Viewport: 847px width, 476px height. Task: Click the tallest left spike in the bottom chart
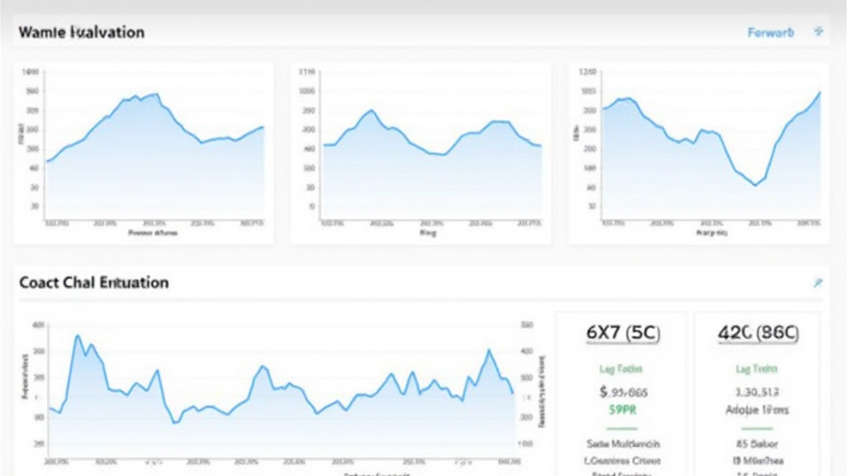click(x=77, y=336)
